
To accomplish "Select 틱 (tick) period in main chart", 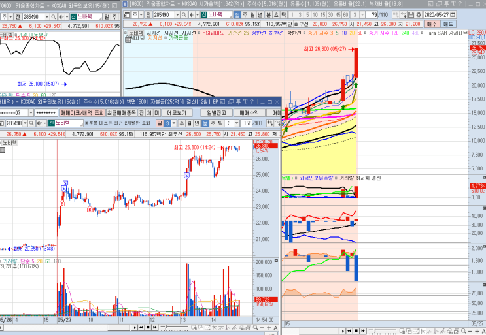I will [284, 15].
